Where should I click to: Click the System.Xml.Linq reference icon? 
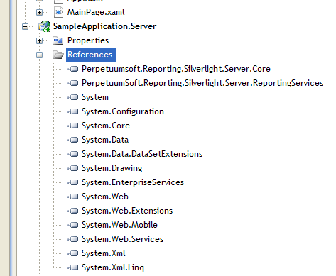point(72,267)
